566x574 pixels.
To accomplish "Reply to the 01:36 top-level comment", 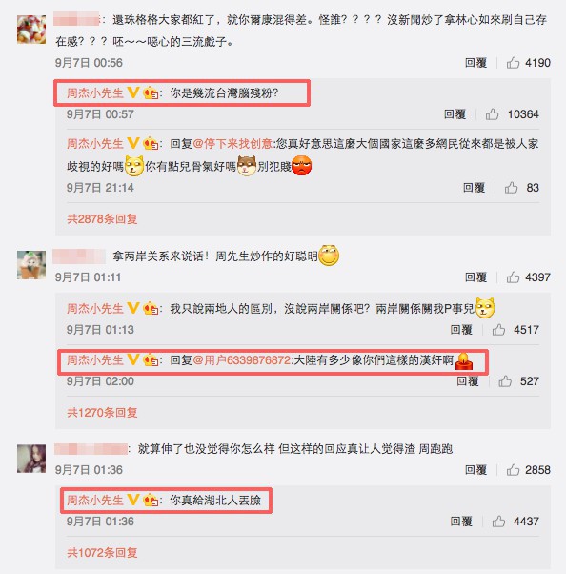I will (x=475, y=470).
